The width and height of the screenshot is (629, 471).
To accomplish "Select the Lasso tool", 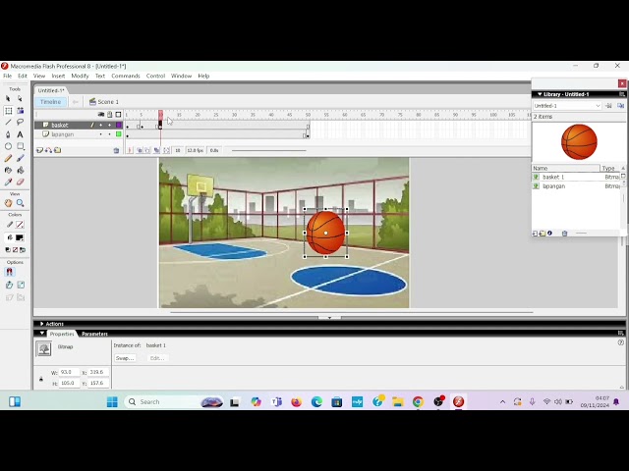I will pos(20,122).
